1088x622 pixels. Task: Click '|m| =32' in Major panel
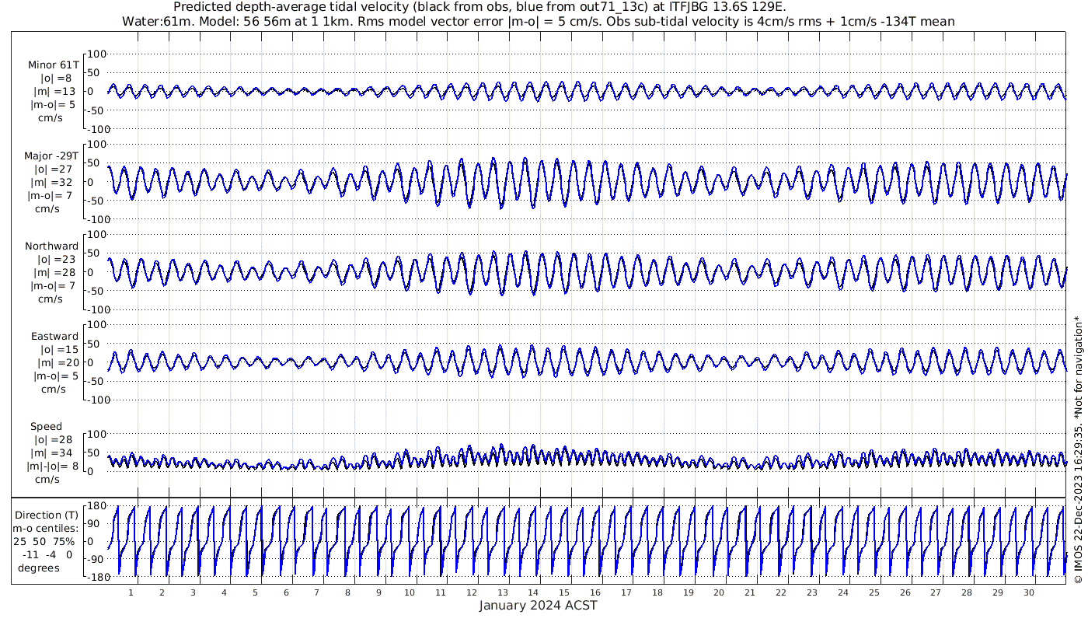click(53, 182)
